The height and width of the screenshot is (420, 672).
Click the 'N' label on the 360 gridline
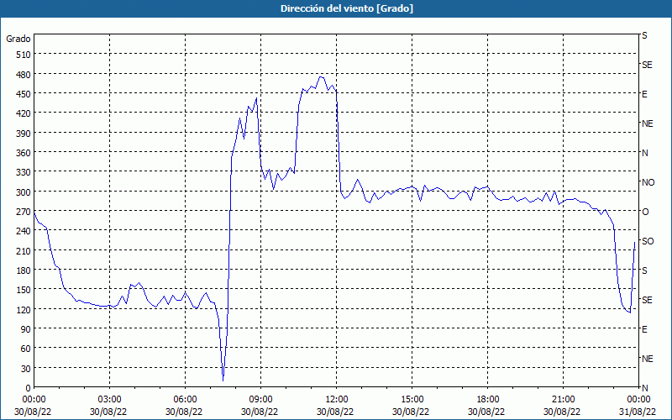click(x=644, y=153)
